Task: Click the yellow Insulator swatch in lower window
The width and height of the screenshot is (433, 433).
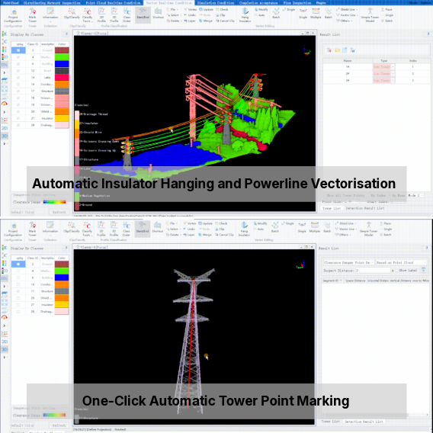Action: pos(62,305)
